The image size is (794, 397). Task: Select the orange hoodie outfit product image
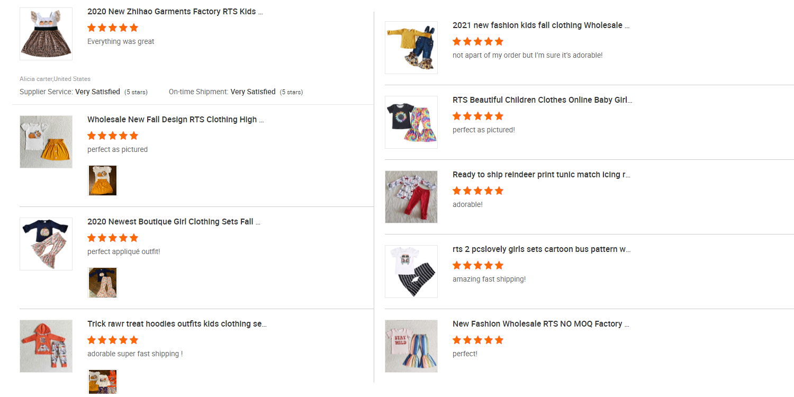[x=46, y=346]
